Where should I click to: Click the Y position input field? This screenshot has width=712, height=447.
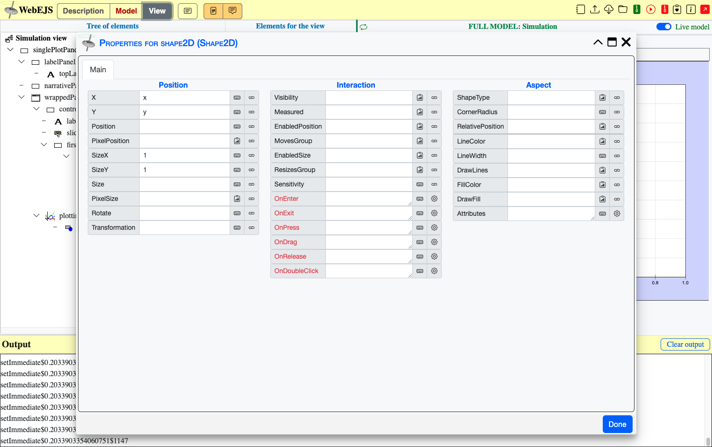click(184, 112)
